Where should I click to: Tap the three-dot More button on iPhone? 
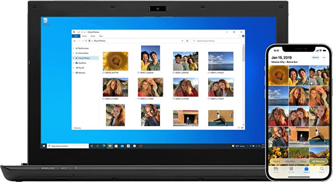tap(324, 57)
